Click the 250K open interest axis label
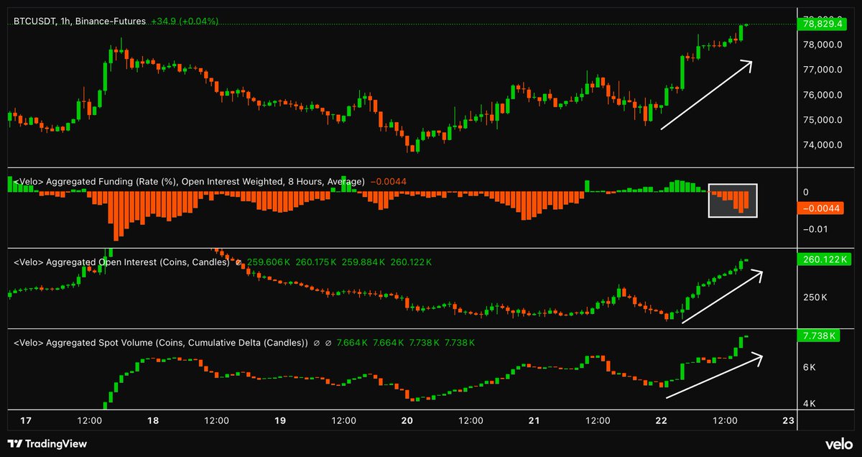This screenshot has height=457, width=862. coord(814,297)
